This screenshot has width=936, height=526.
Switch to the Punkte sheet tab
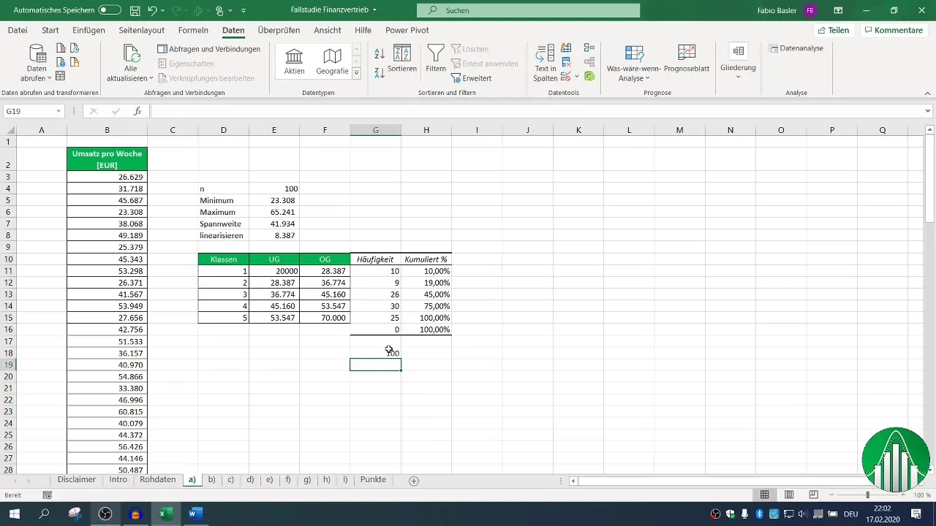point(373,480)
